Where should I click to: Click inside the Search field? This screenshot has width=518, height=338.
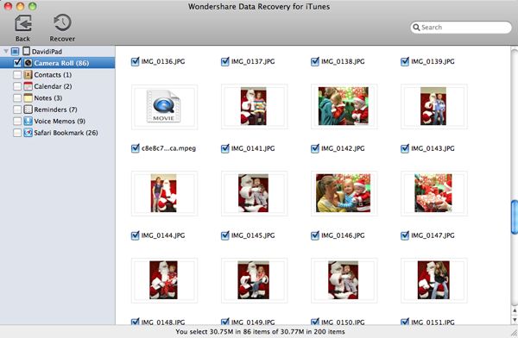461,28
